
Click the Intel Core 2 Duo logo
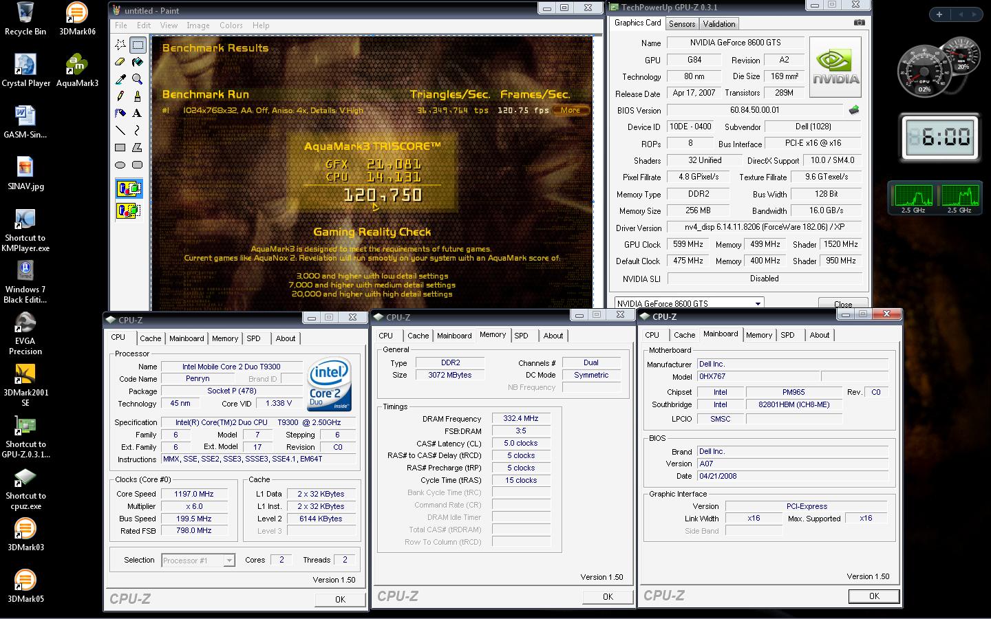coord(330,384)
